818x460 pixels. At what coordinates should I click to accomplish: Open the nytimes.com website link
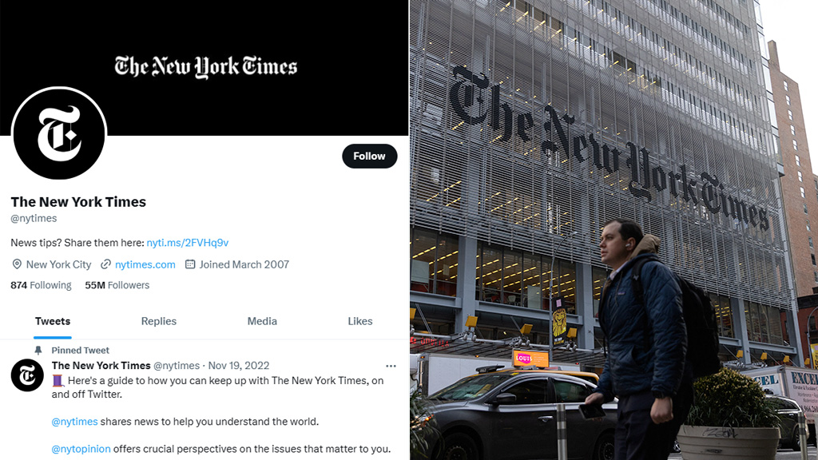pos(145,264)
